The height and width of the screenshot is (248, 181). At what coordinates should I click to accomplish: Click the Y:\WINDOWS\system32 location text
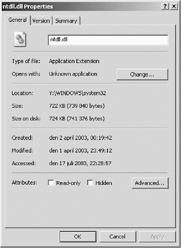click(x=78, y=93)
